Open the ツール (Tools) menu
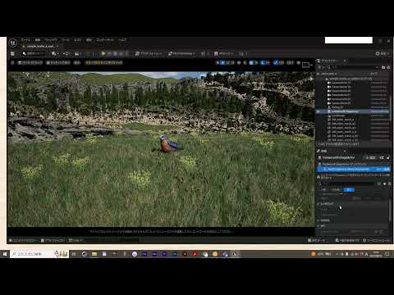The image size is (394, 295). 65,40
